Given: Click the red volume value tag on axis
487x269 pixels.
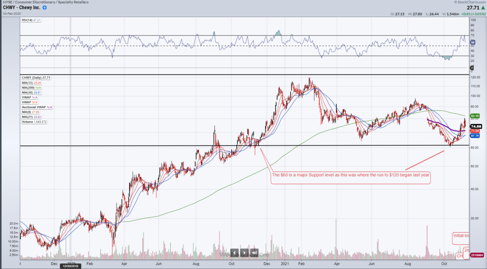Looking at the screenshot, I should [477, 255].
